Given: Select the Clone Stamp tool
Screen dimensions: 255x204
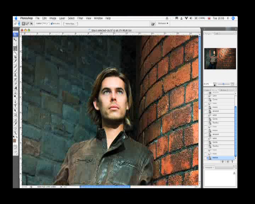Looking at the screenshot, I should pyautogui.click(x=15, y=75).
